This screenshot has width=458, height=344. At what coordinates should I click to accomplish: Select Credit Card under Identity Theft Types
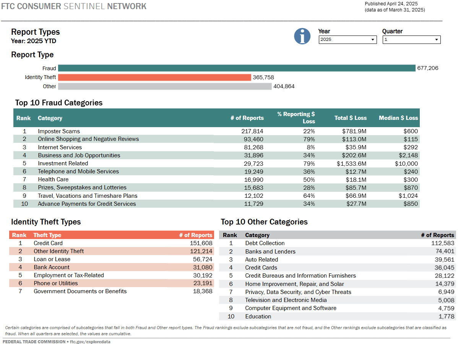click(x=48, y=243)
